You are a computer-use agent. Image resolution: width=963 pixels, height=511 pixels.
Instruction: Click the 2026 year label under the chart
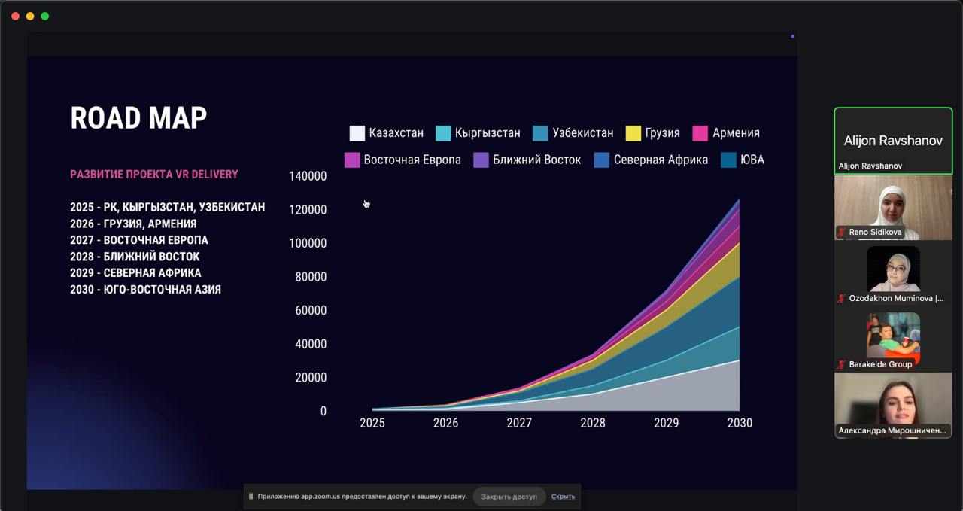tap(446, 423)
